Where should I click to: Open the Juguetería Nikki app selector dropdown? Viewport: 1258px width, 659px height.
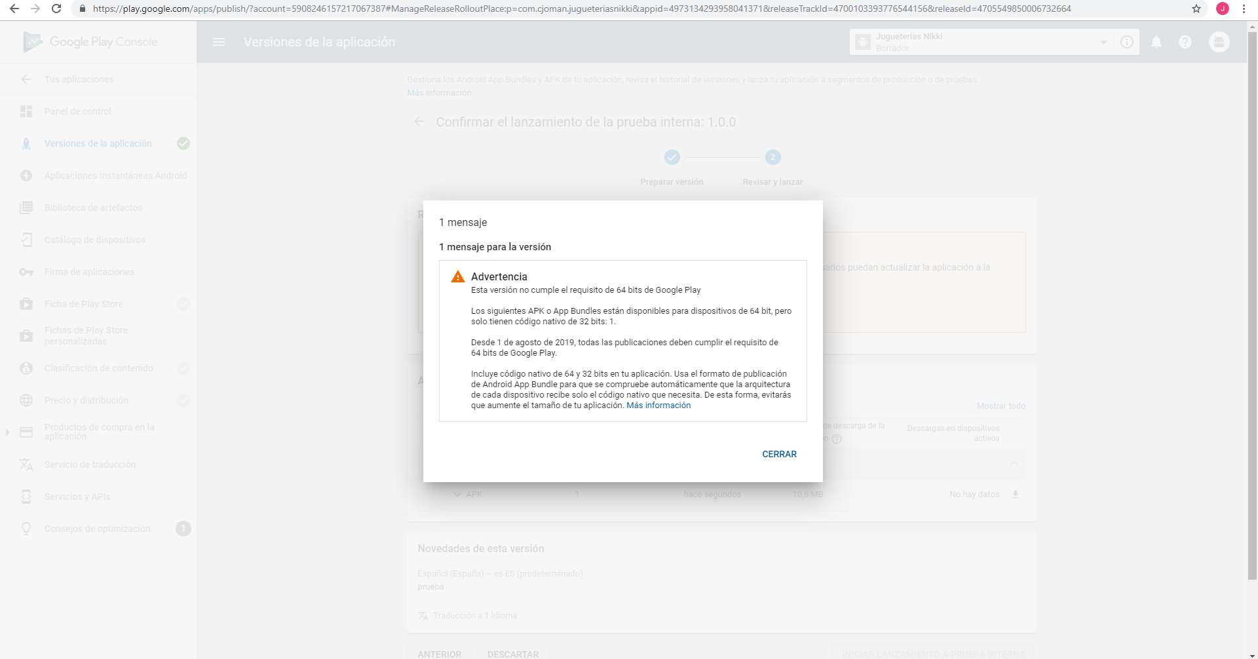(x=980, y=42)
